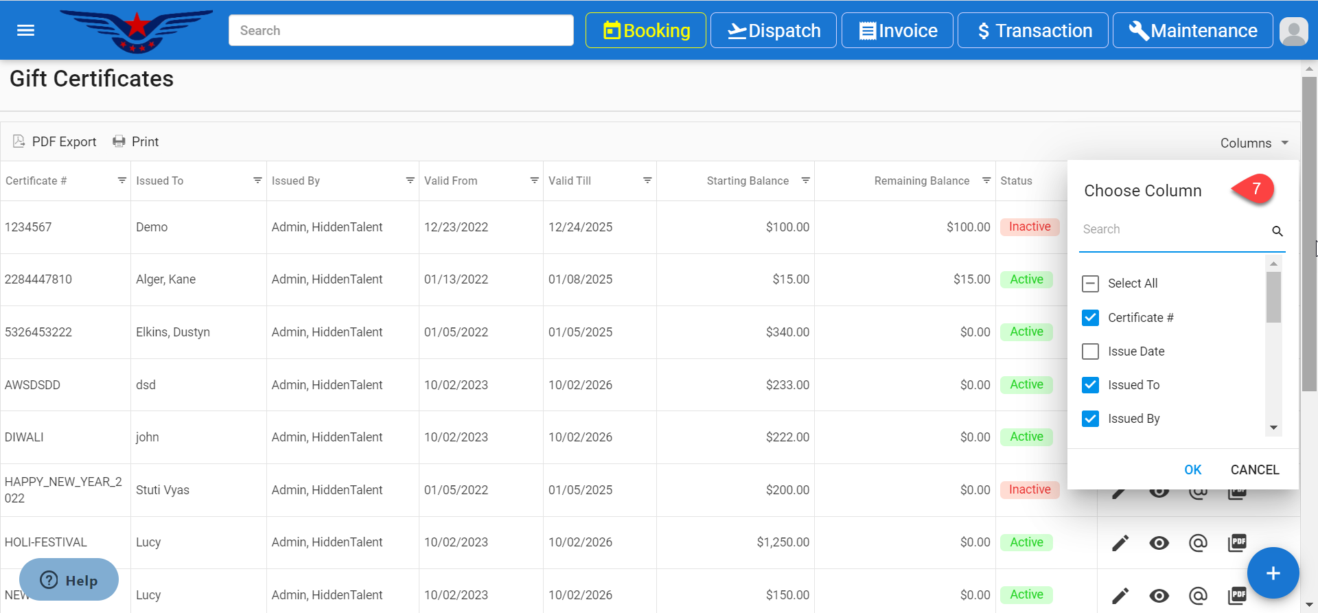Toggle the Select All checkbox

pyautogui.click(x=1090, y=284)
